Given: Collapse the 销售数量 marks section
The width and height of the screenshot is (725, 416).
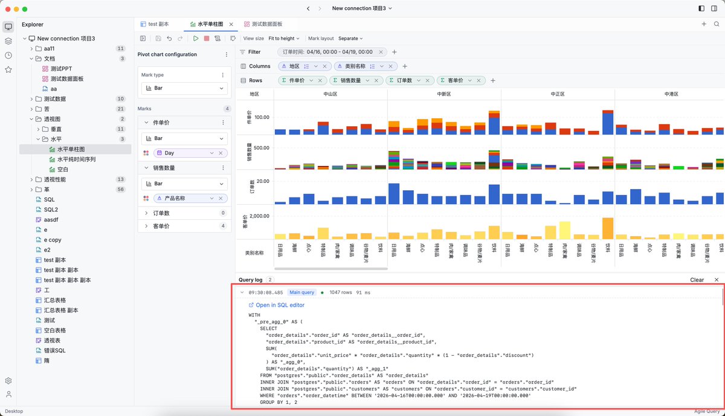Looking at the screenshot, I should (146, 168).
